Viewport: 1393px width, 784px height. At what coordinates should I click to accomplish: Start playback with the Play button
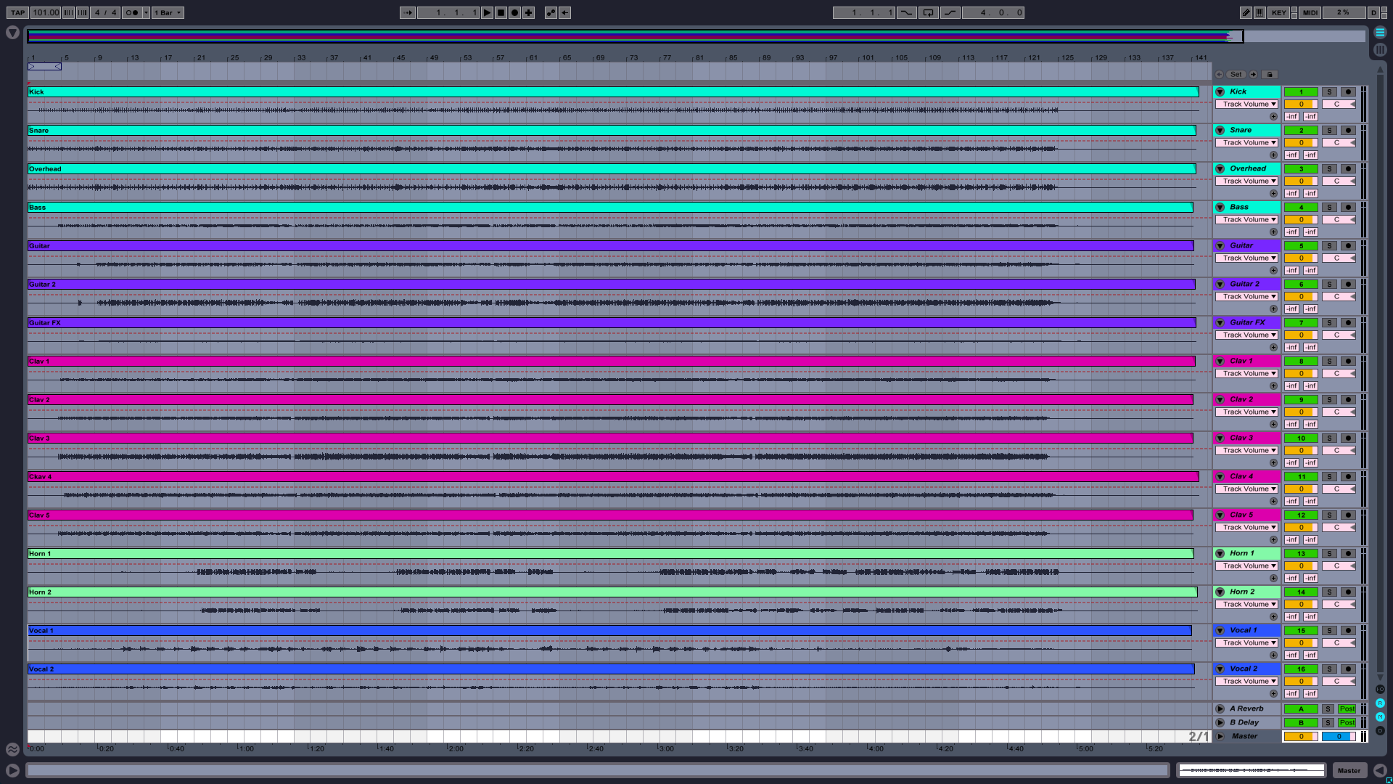pos(487,12)
